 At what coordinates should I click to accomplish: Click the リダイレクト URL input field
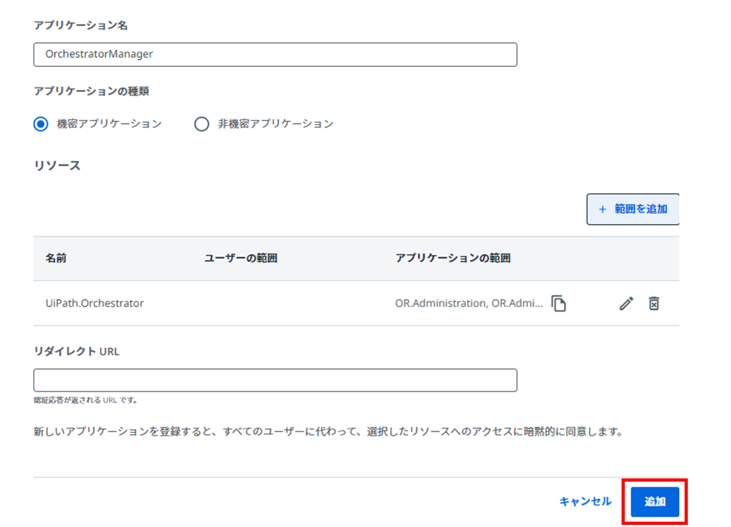click(275, 380)
